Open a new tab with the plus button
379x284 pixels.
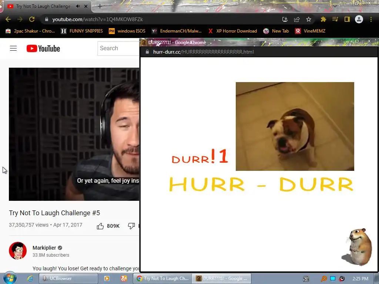click(x=100, y=6)
